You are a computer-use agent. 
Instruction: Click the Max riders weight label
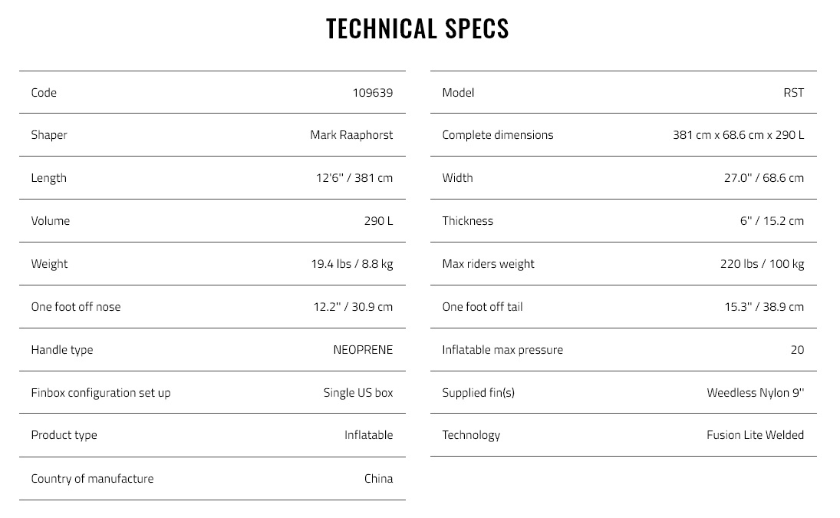488,264
